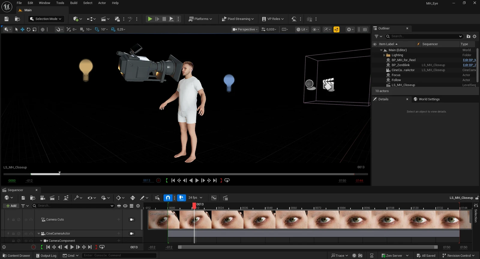The height and width of the screenshot is (259, 480).
Task: Click the Sequencer render movie clapboard icon
Action: 52,198
